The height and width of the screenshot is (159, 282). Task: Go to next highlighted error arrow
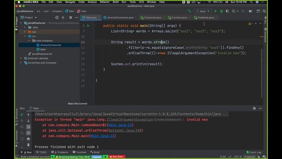pos(260,23)
